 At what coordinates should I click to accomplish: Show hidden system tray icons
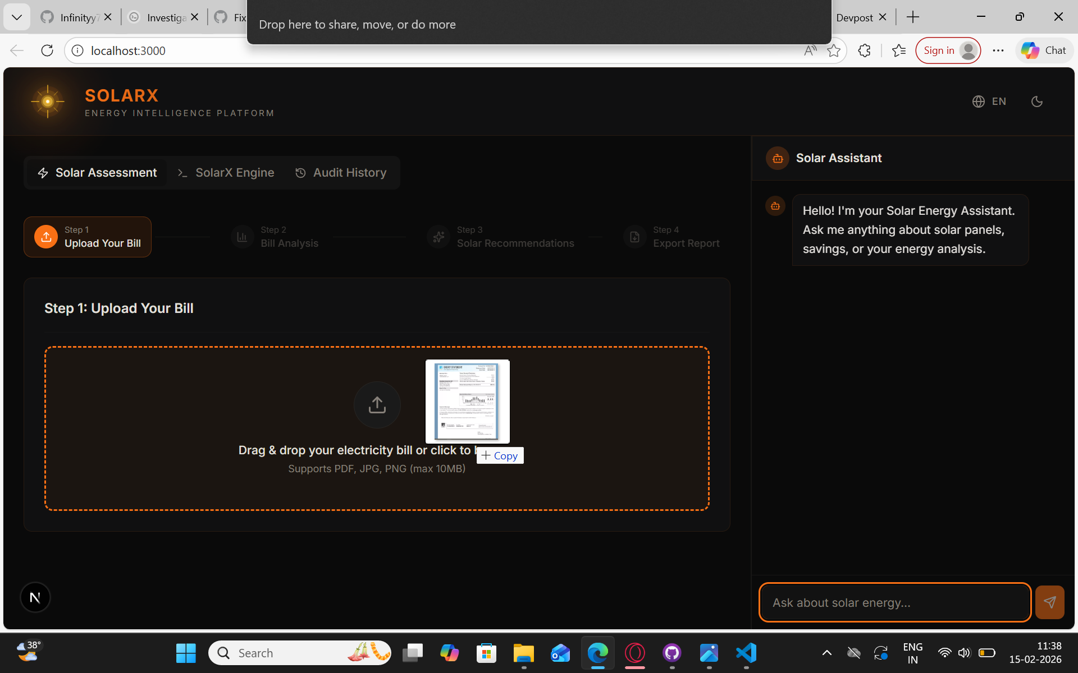(x=826, y=653)
